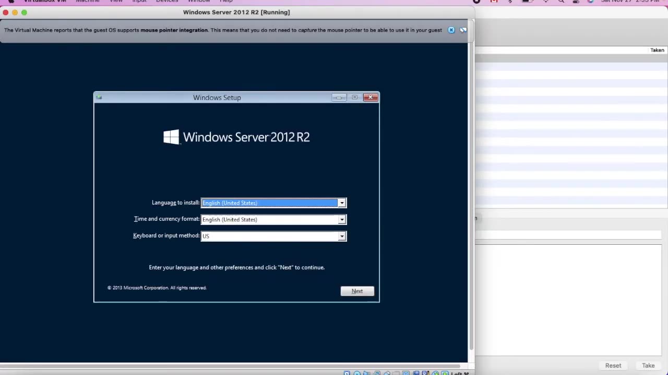
Task: Minimize the Windows Setup dialog
Action: [339, 97]
